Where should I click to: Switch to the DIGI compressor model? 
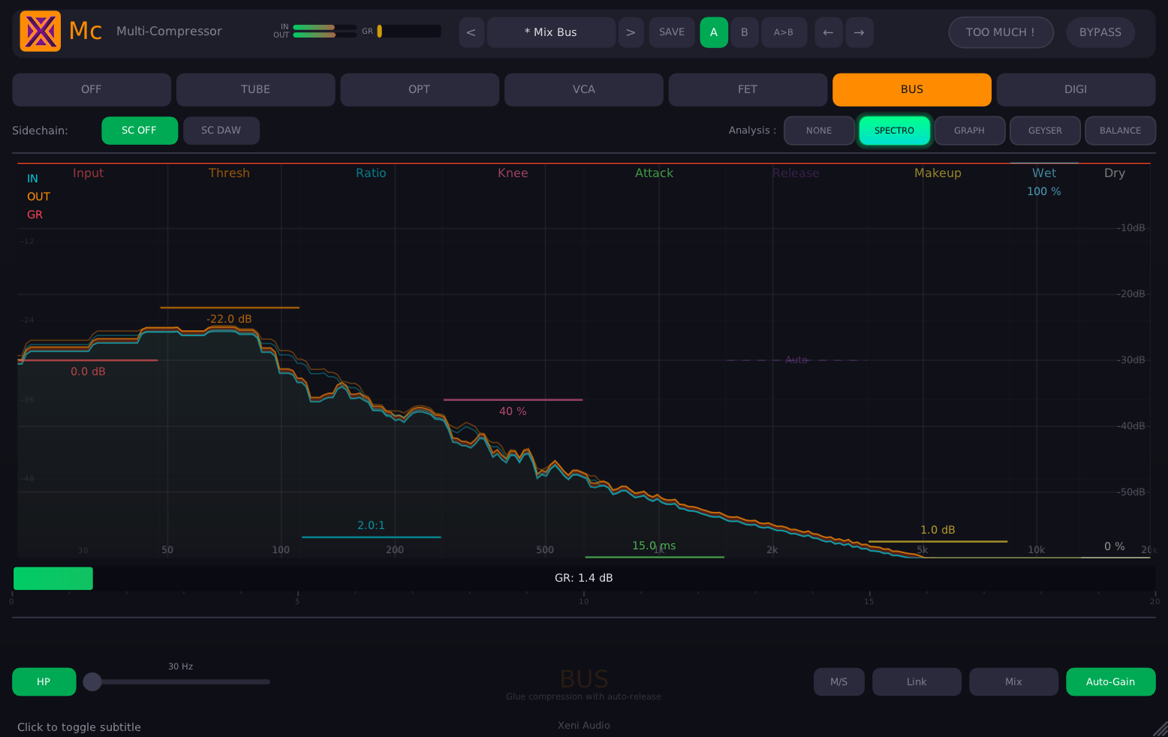click(x=1076, y=89)
